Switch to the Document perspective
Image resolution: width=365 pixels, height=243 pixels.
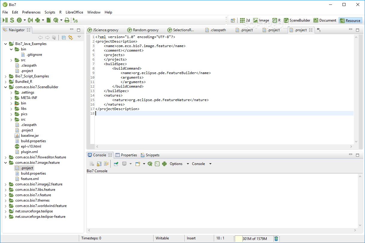(325, 20)
